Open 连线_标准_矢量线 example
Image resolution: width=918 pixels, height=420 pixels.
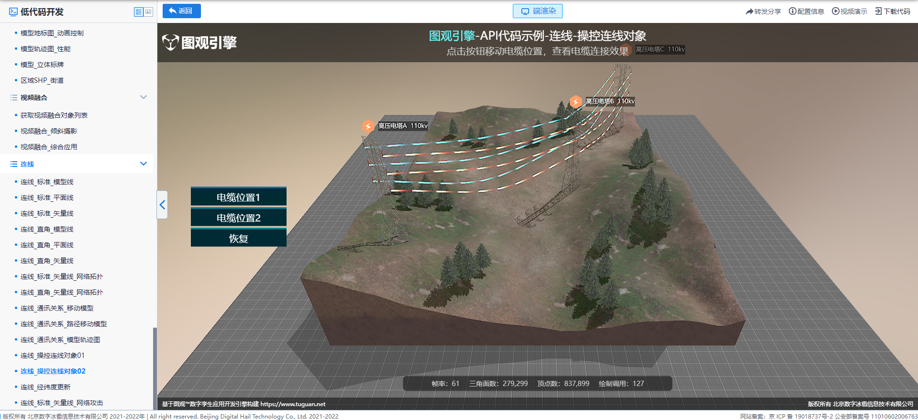click(47, 213)
